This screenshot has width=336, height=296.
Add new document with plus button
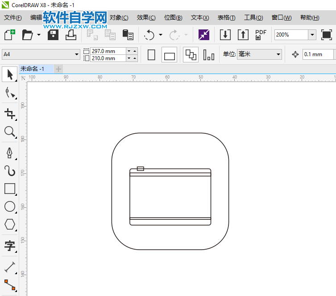(x=58, y=69)
